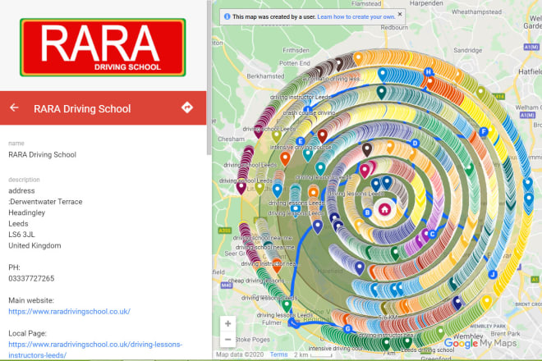This screenshot has width=542, height=361.
Task: Click the 'intensive driving course' map label
Action: point(301,148)
